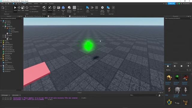Switch to the MODEL ribbon tab

(30, 4)
